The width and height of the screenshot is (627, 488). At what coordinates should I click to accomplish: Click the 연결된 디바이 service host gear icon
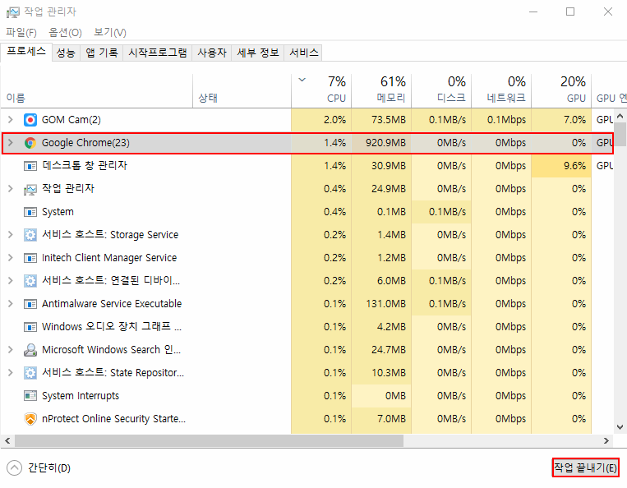pos(30,281)
